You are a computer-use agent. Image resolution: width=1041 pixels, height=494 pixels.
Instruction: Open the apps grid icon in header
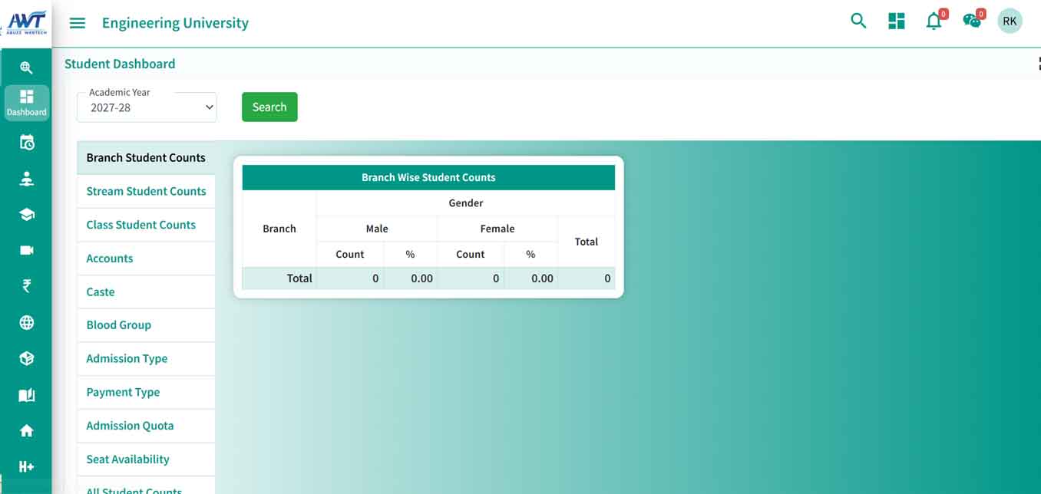coord(896,21)
